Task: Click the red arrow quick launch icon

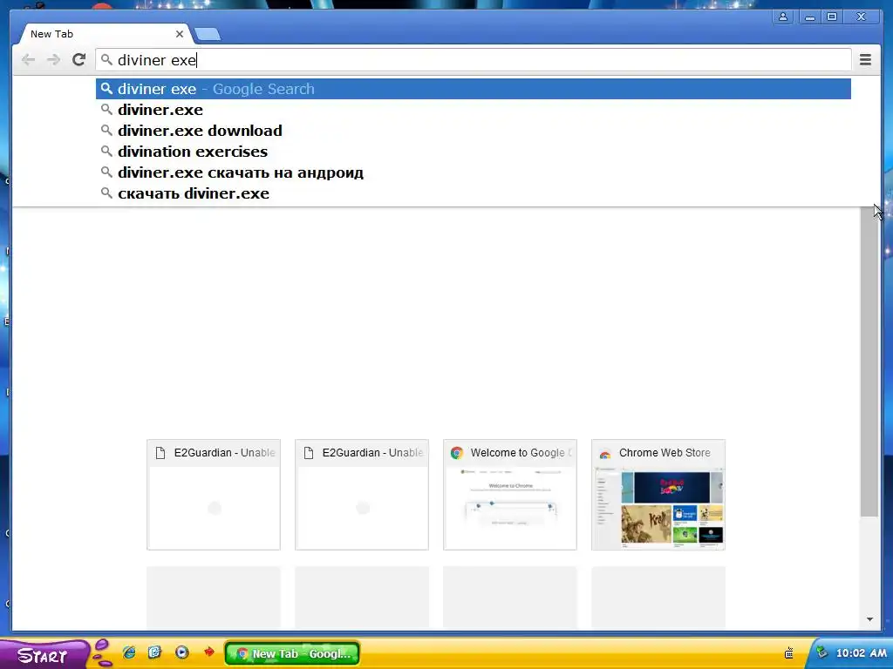Action: point(209,652)
